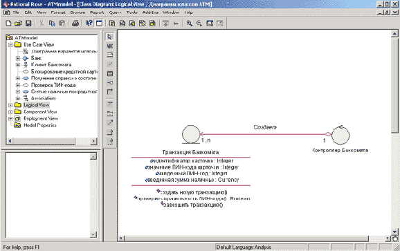Select the Class tool in the diagram toolbox
This screenshot has width=400, height=251.
[x=110, y=74]
